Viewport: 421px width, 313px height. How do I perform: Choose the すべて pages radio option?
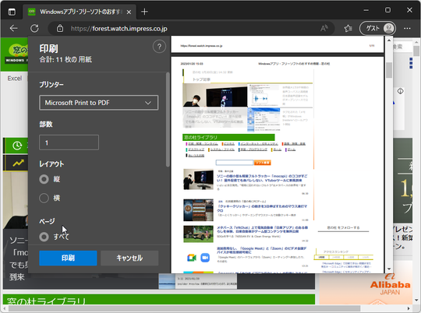coord(44,237)
